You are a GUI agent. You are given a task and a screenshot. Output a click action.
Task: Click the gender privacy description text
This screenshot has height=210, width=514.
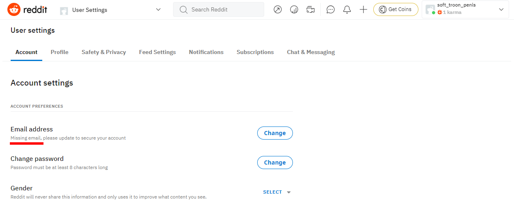pyautogui.click(x=108, y=197)
